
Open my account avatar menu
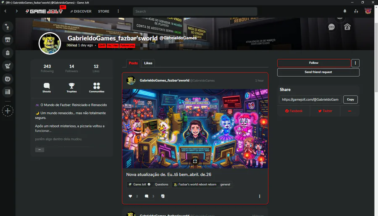tap(368, 11)
